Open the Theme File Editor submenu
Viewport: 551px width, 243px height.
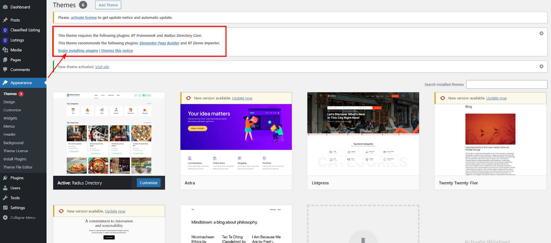(18, 167)
